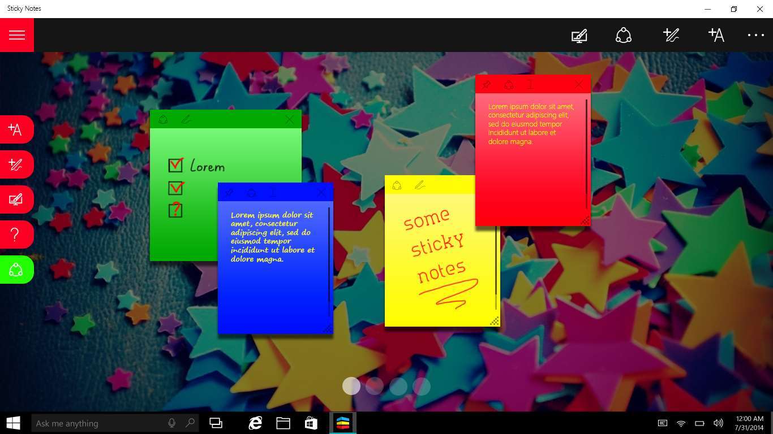773x434 pixels.
Task: Click the screen-with-pen icon in top toolbar
Action: click(579, 36)
